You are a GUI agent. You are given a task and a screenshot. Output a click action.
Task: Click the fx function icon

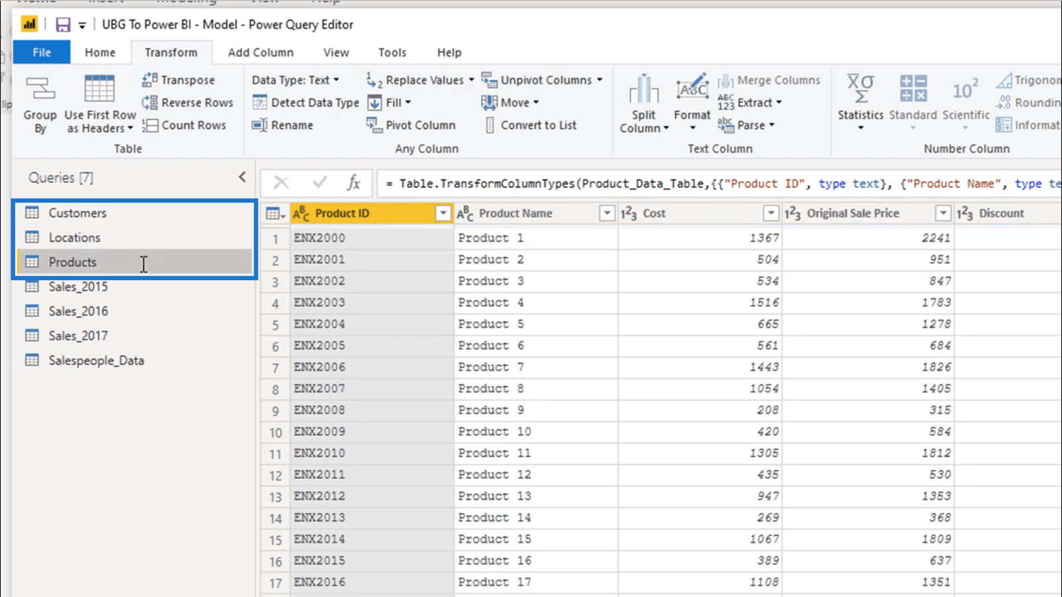coord(354,182)
